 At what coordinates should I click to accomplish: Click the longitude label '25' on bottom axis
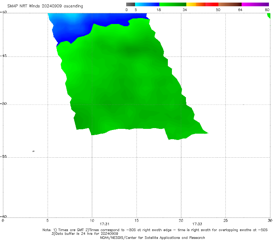pos(225,221)
